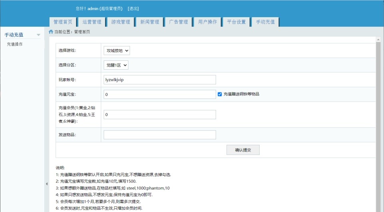This screenshot has height=212, width=384.
Task: Click the 管理首页 breadcrumb text
Action: pos(82,32)
